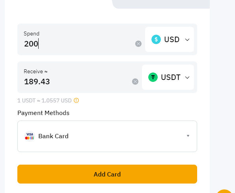
Task: Clear the Receive amount field
Action: click(135, 82)
